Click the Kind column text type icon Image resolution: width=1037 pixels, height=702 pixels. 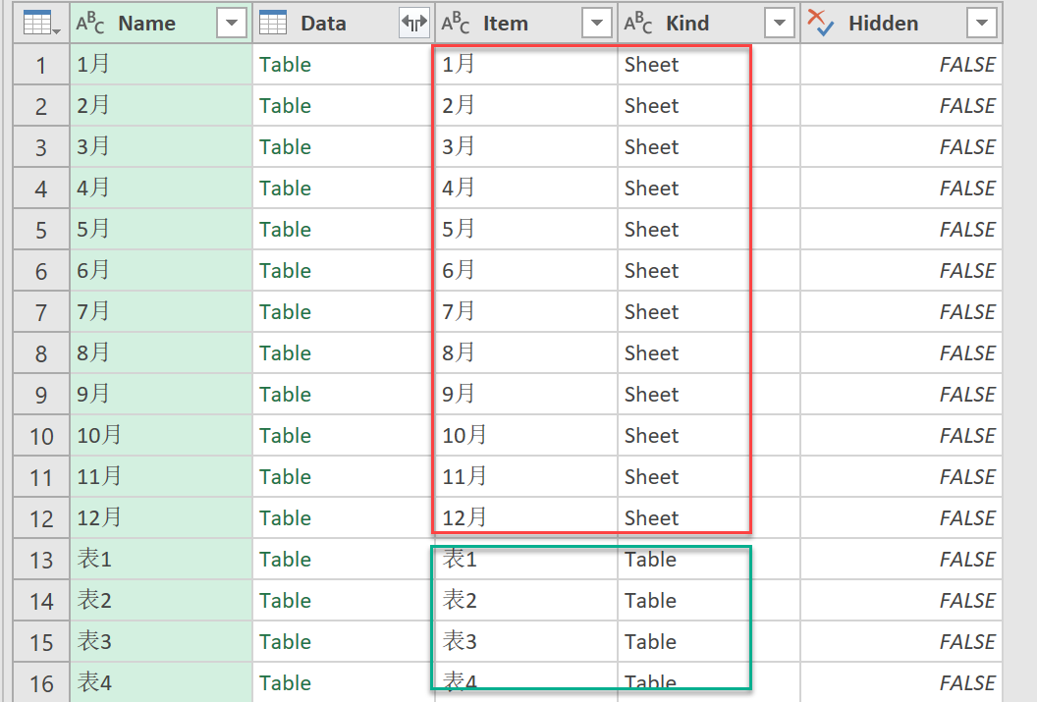point(638,24)
